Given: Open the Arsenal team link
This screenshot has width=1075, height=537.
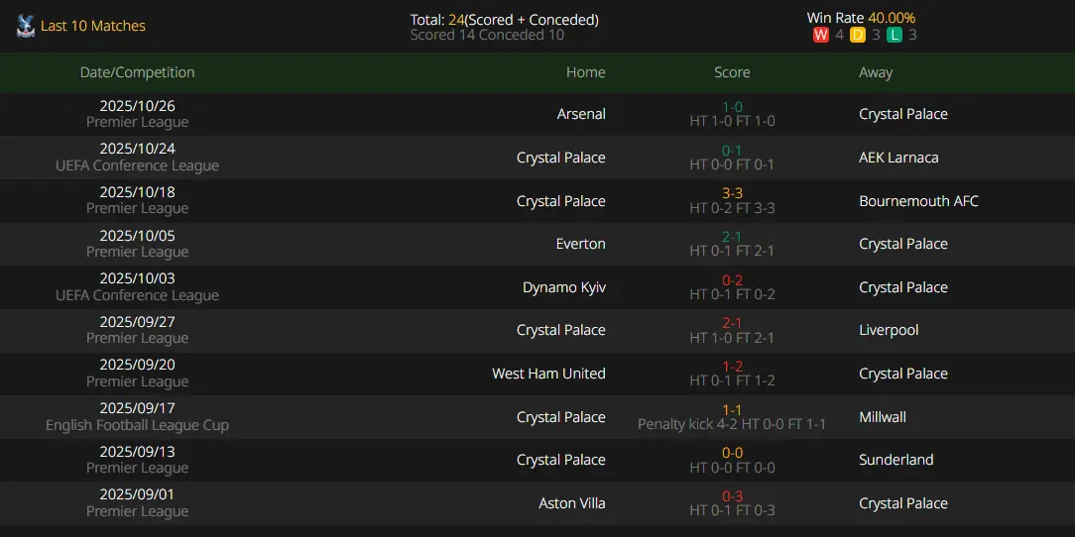Looking at the screenshot, I should pyautogui.click(x=581, y=114).
